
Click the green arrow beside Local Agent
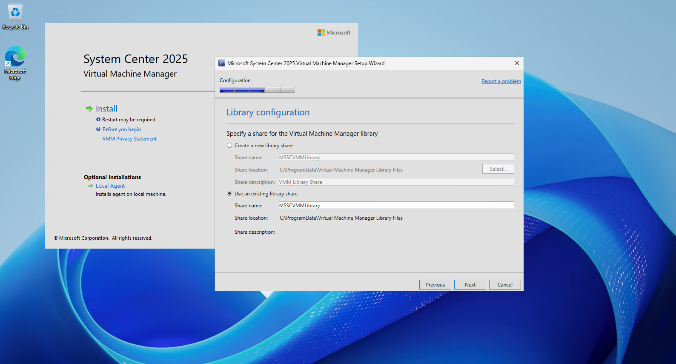coord(90,186)
